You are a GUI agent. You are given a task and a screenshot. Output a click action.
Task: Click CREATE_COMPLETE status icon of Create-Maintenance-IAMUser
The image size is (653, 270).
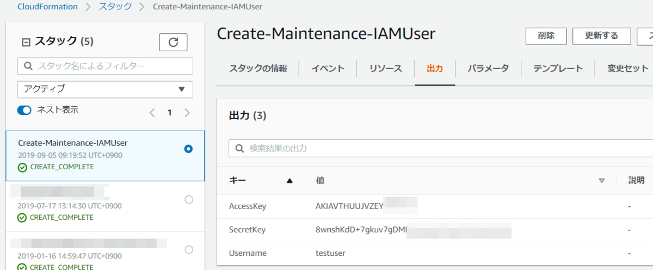(x=22, y=167)
